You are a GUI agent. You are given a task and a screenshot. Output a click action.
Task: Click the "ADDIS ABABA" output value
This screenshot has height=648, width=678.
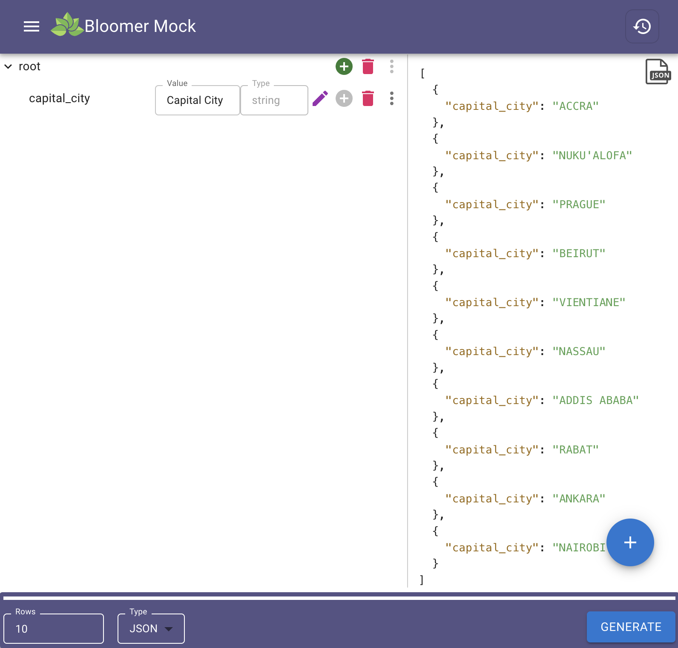click(x=595, y=400)
